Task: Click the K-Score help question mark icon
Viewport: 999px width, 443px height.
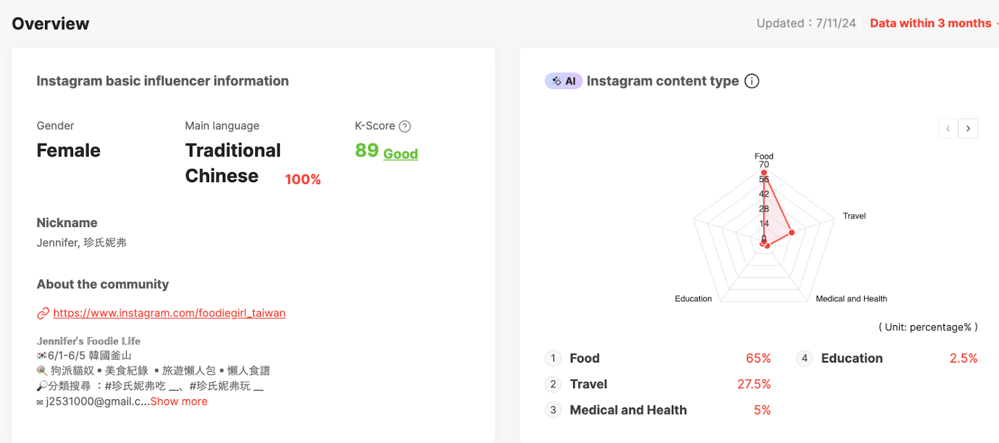Action: pyautogui.click(x=405, y=127)
